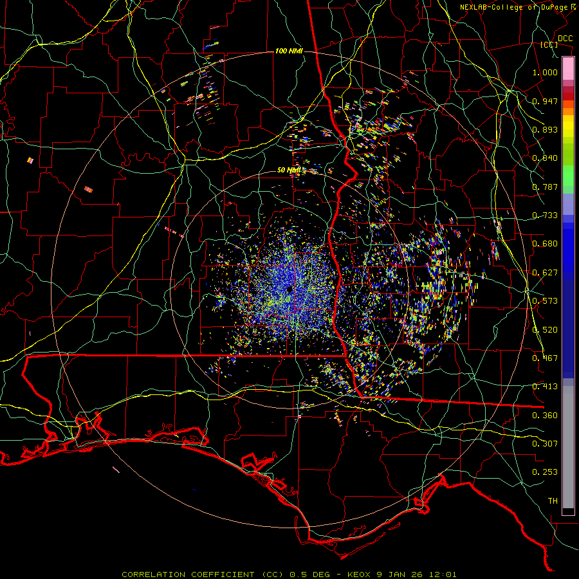Image resolution: width=579 pixels, height=579 pixels.
Task: Pick the yellow color bar segment
Action: [568, 126]
